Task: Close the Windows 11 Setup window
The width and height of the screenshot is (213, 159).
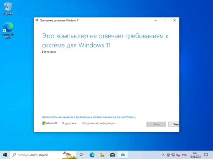Action: 174,20
